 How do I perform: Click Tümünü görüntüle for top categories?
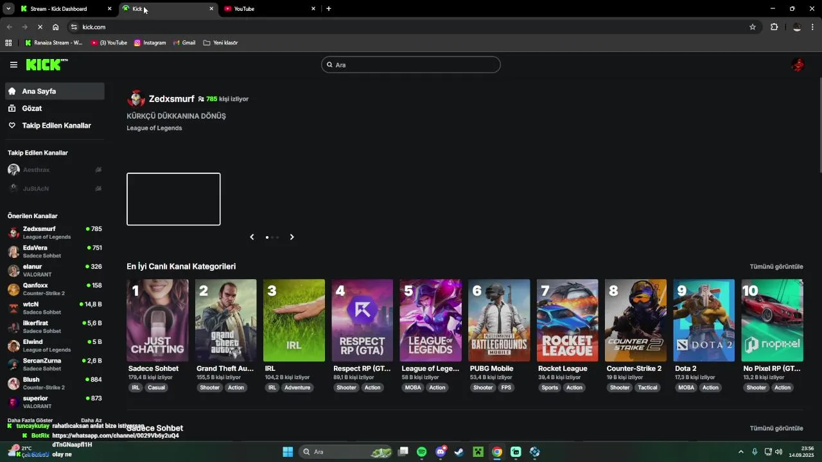pyautogui.click(x=776, y=266)
